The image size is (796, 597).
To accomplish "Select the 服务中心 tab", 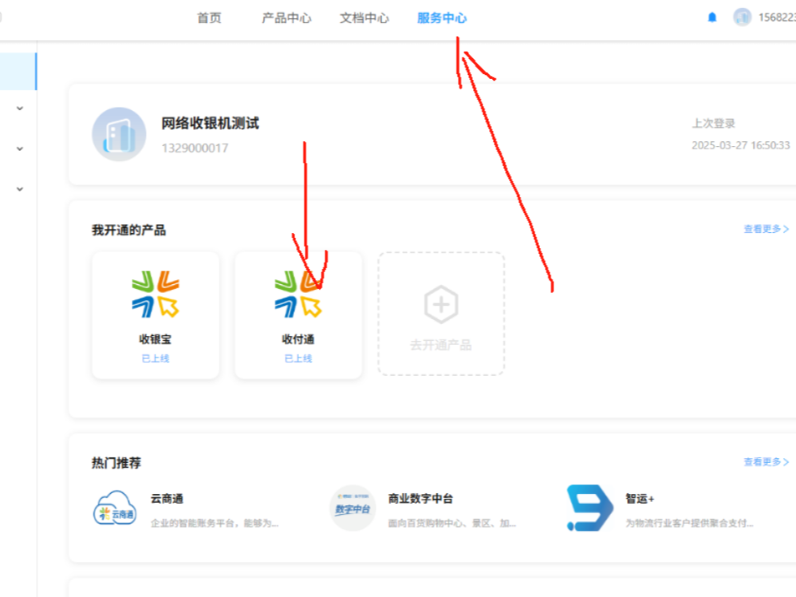I will [441, 18].
